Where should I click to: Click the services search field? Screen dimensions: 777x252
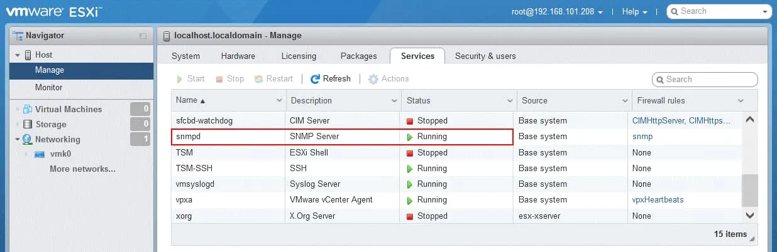[x=705, y=79]
